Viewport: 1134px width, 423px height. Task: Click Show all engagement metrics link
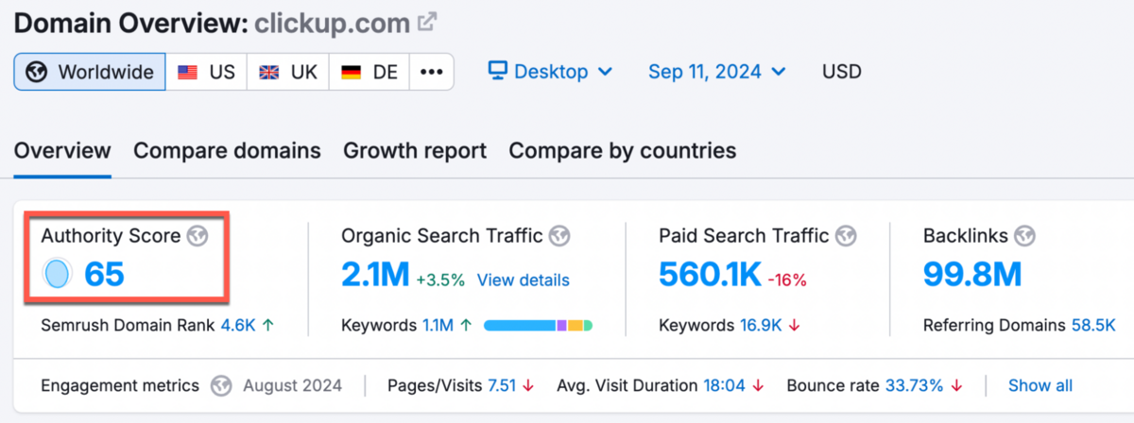1040,385
